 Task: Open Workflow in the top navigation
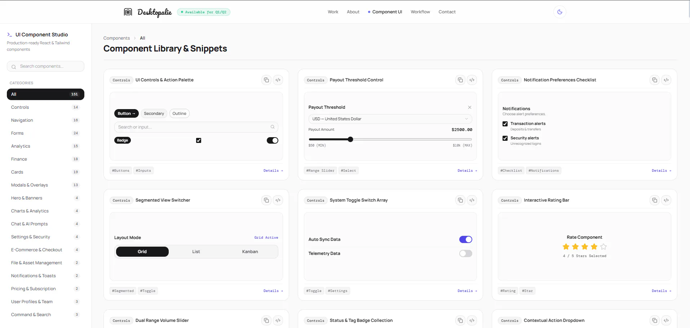point(420,12)
